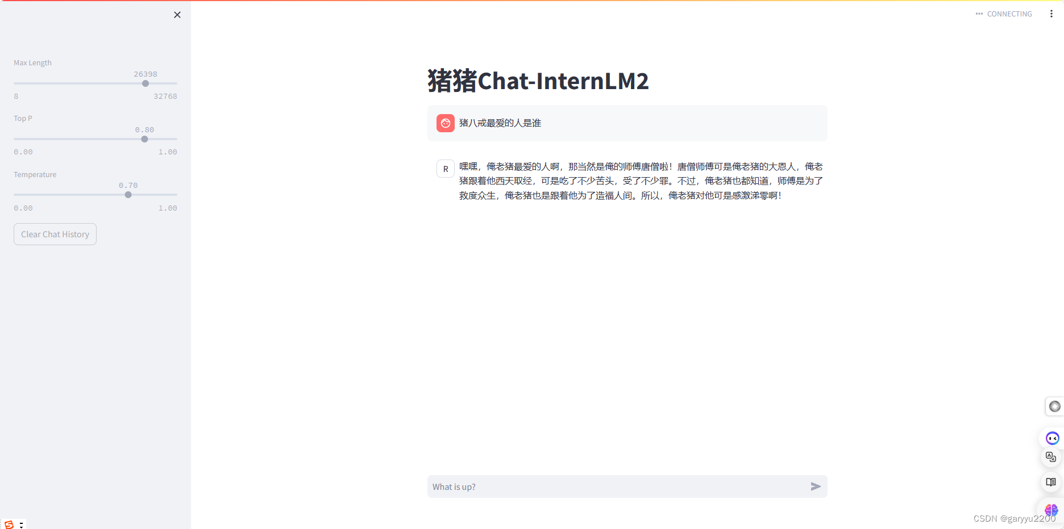Image resolution: width=1064 pixels, height=529 pixels.
Task: Click the user message 猪八戒最爱的人是谁
Action: tap(500, 123)
